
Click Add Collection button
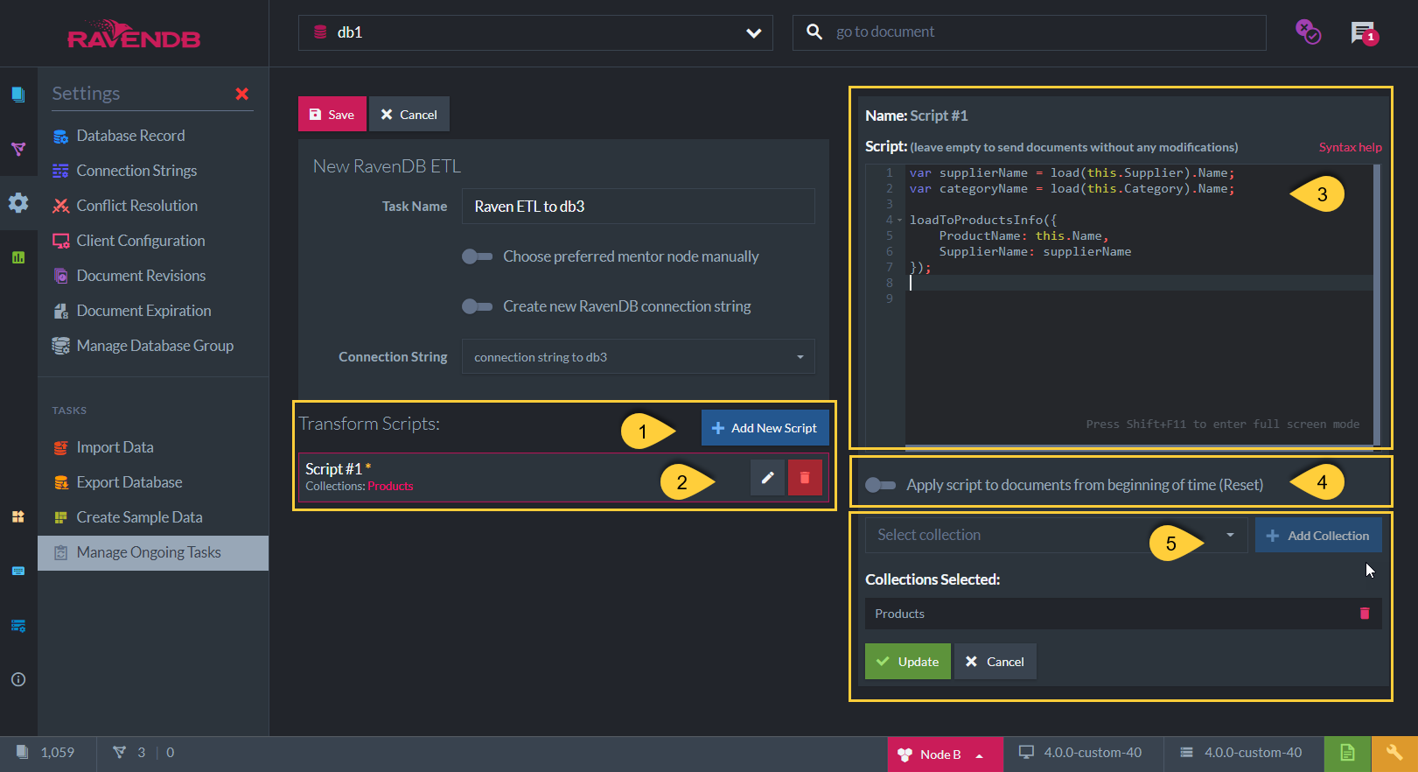(x=1318, y=535)
